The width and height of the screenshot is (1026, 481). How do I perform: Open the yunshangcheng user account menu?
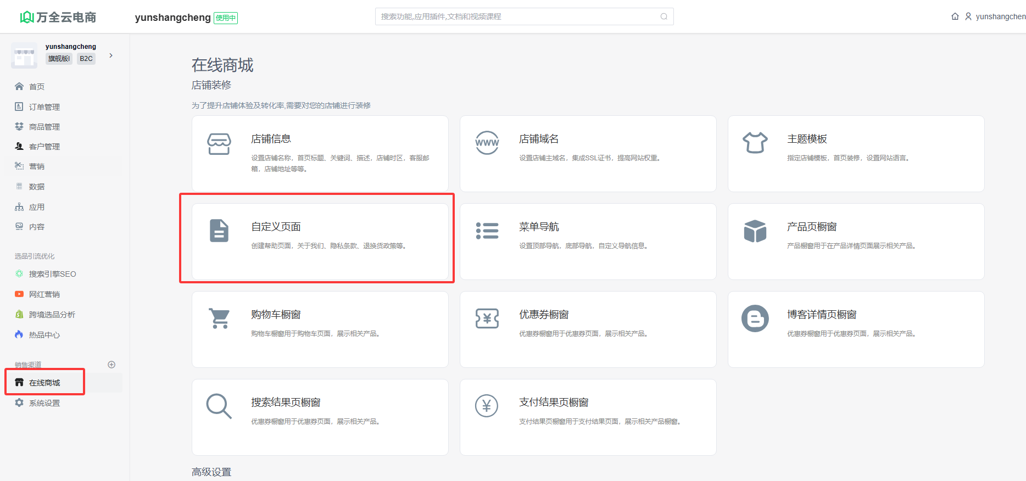(996, 16)
